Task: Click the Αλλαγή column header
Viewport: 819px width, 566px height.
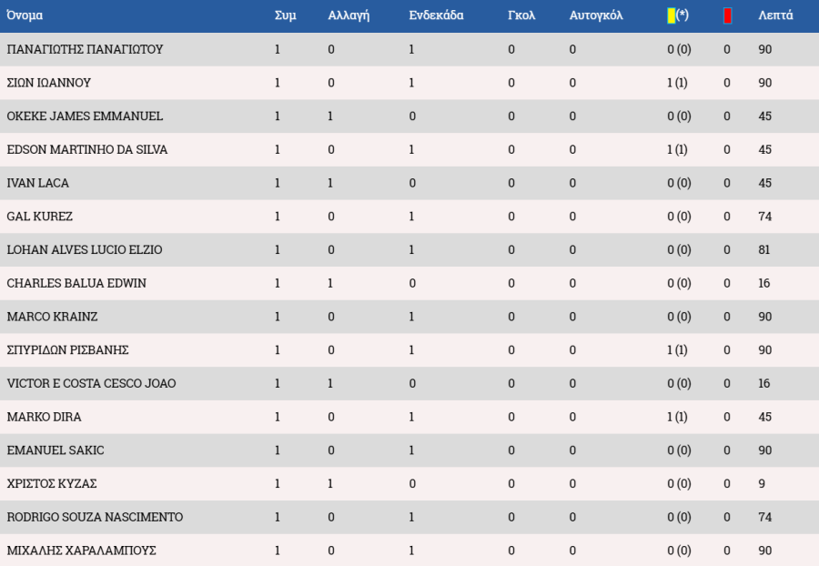Action: [x=349, y=15]
